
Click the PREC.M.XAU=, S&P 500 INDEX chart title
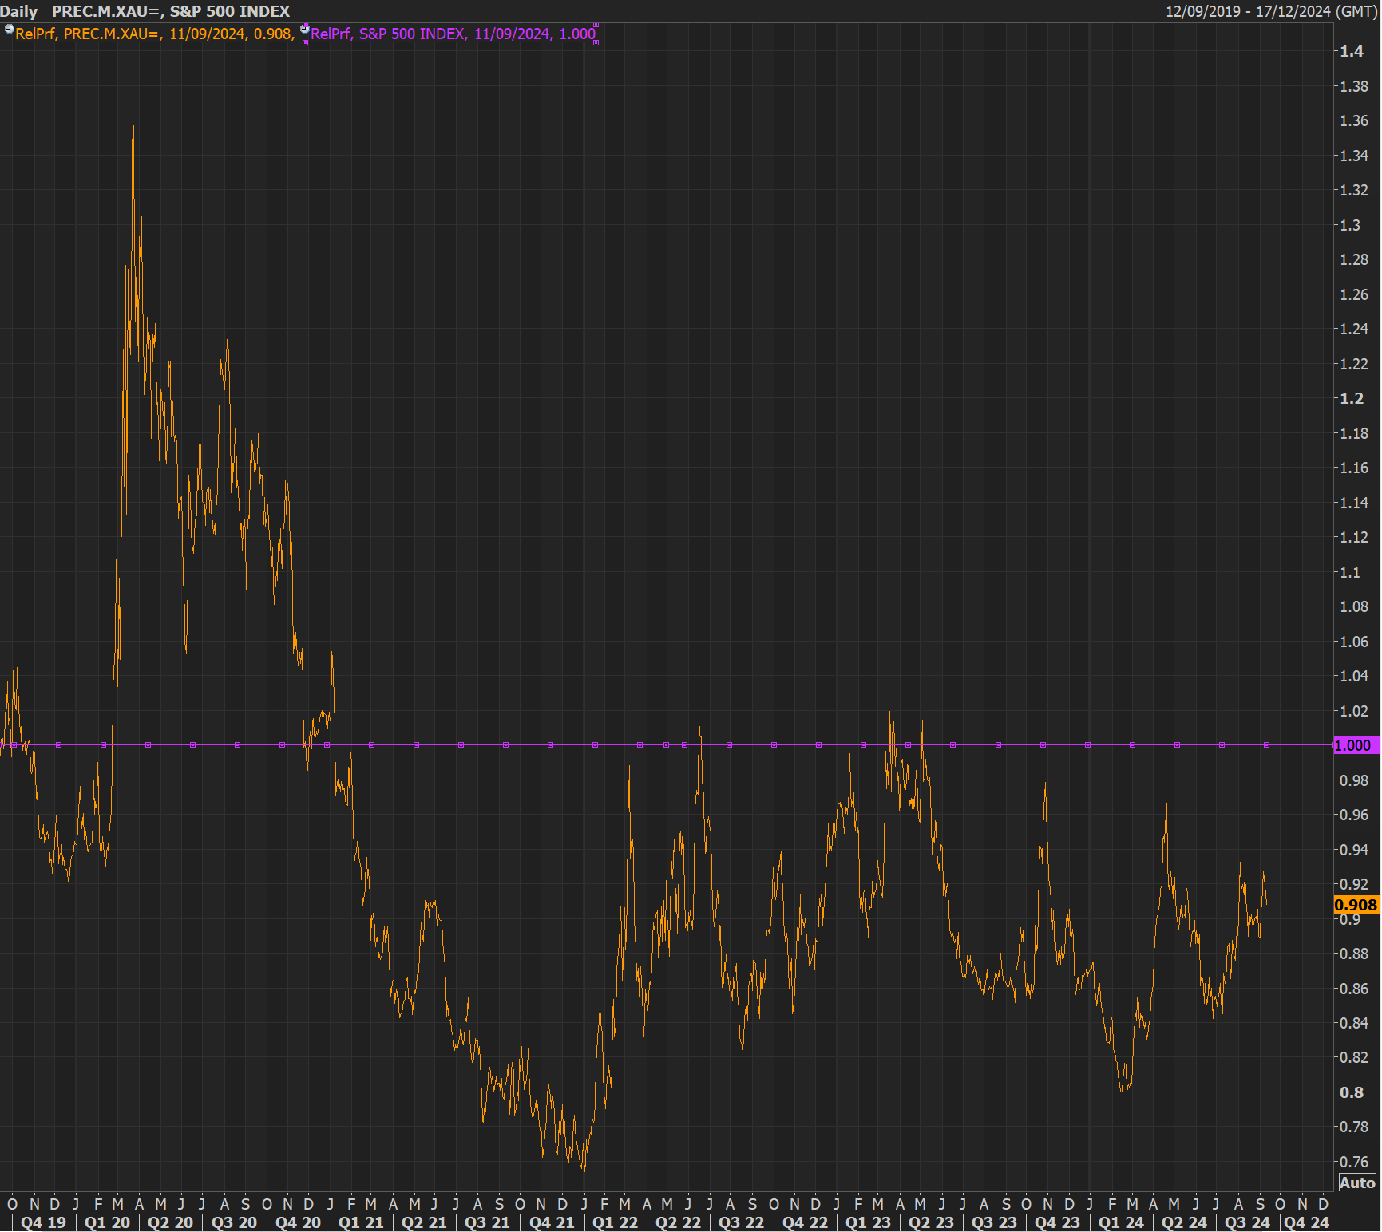171,11
